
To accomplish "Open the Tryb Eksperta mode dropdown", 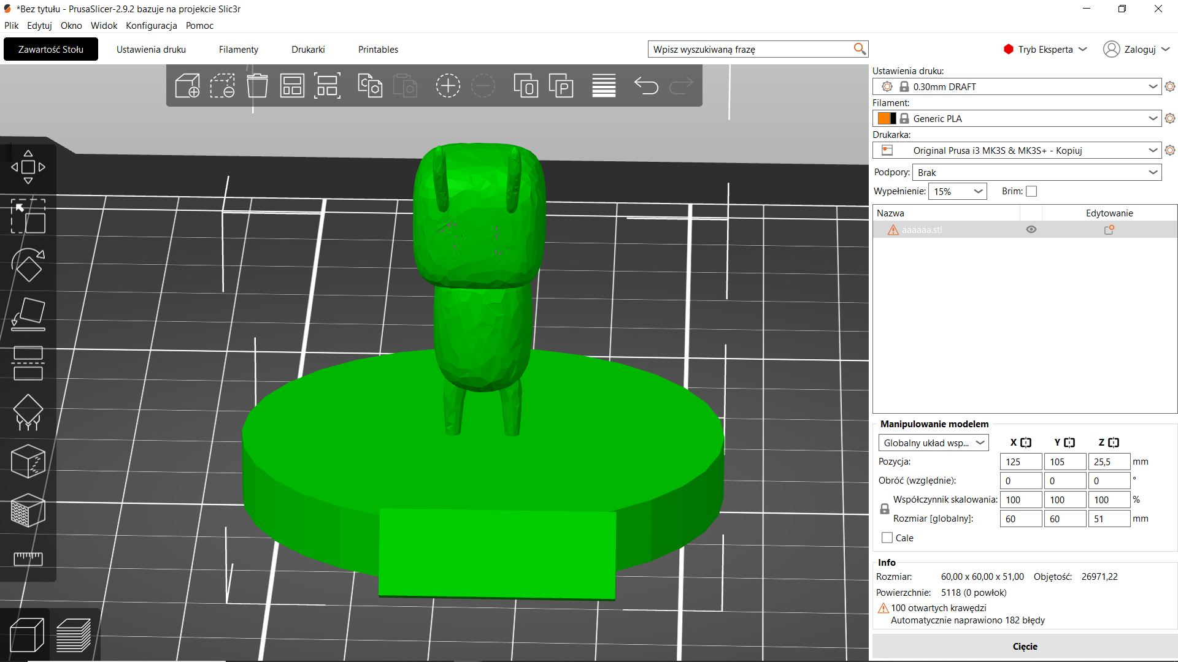I will (x=1045, y=49).
